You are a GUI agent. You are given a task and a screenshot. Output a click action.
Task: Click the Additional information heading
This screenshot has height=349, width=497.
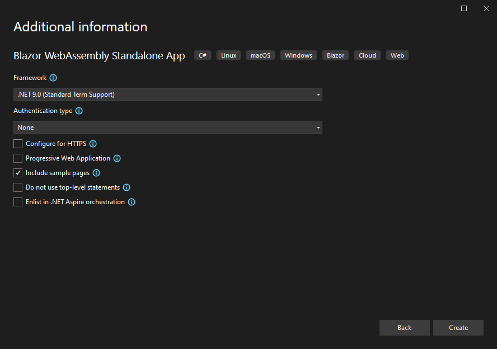point(81,27)
